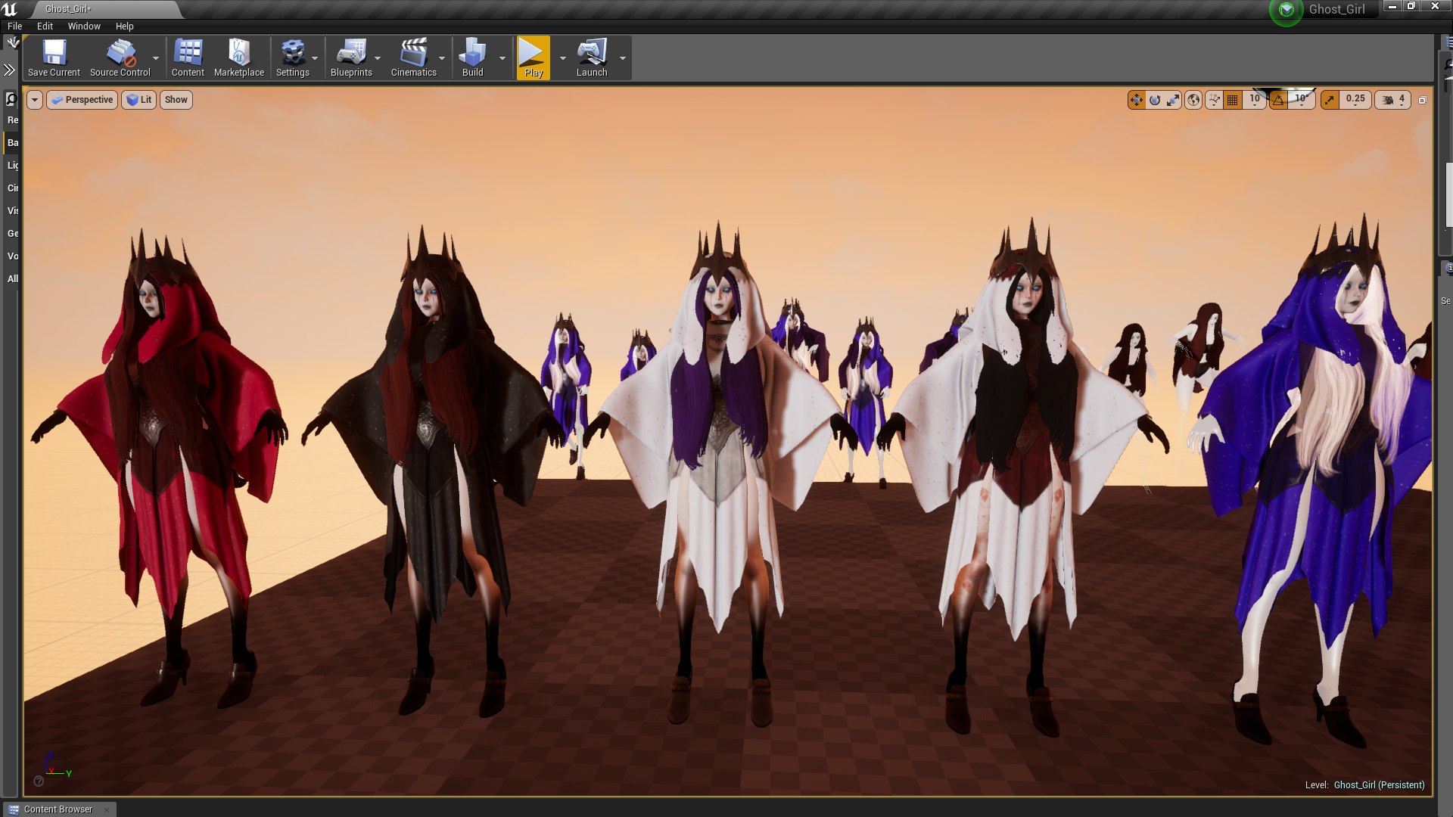Toggle rotation angle snapping

point(1278,100)
